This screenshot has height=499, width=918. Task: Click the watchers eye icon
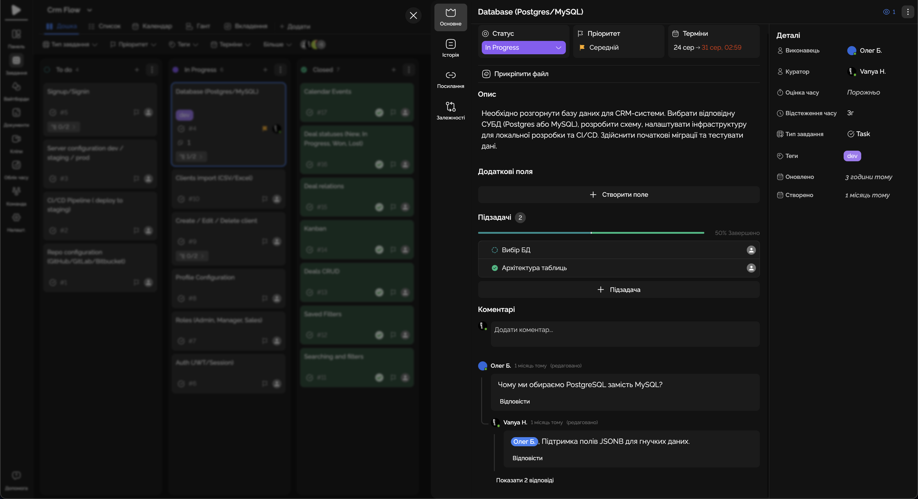(x=886, y=12)
